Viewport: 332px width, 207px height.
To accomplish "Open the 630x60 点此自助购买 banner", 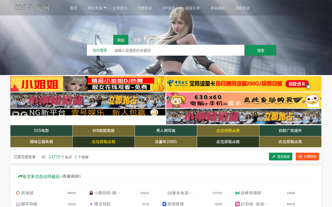I will tap(244, 100).
